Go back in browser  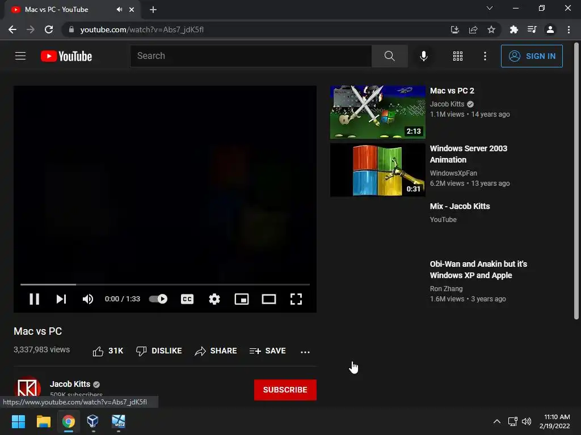[x=12, y=29]
